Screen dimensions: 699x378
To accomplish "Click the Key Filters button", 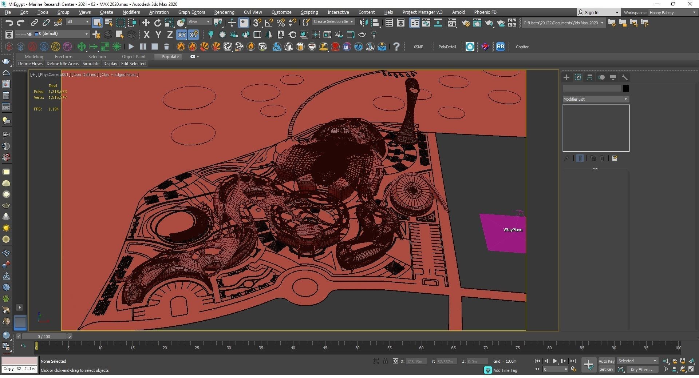I will point(642,369).
